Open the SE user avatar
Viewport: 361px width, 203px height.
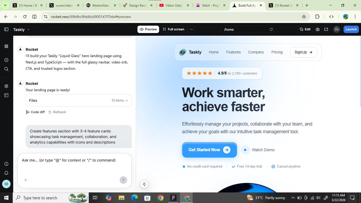6,184
